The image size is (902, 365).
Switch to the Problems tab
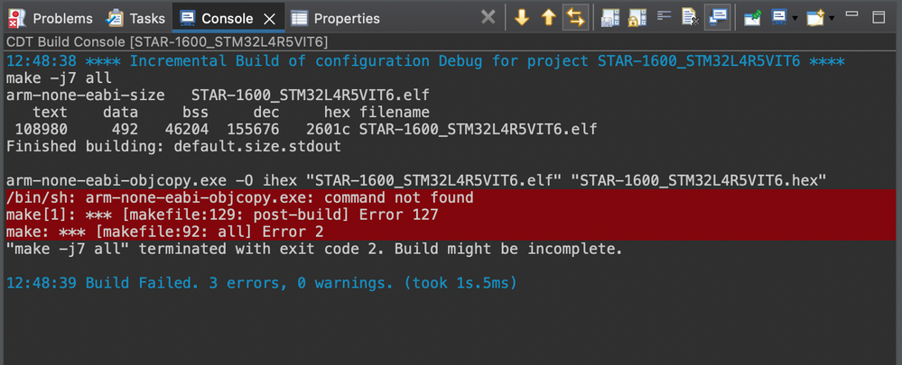click(51, 18)
